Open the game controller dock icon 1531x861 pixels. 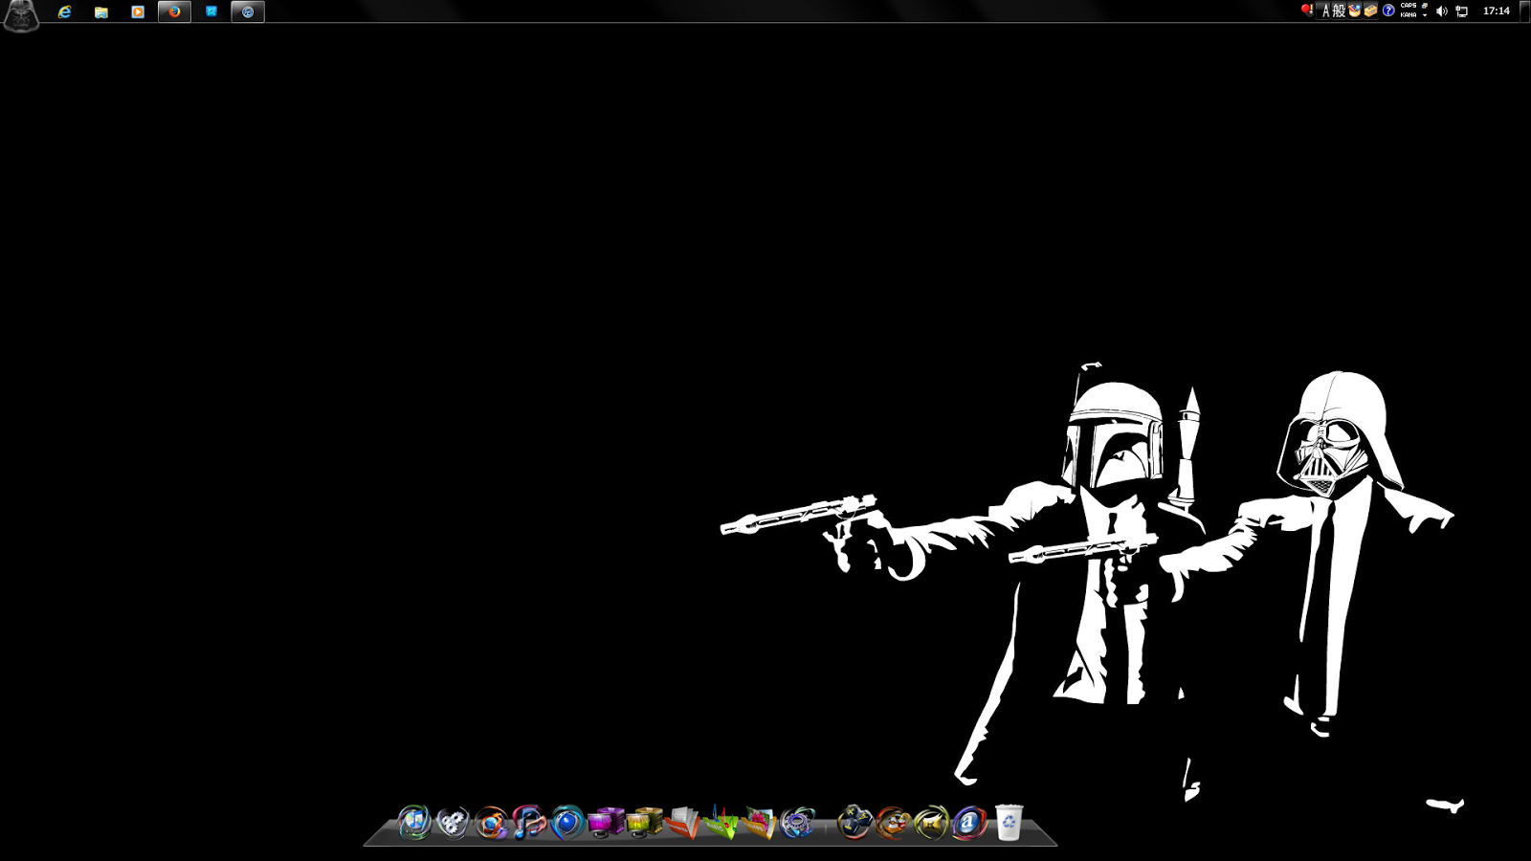tap(854, 822)
